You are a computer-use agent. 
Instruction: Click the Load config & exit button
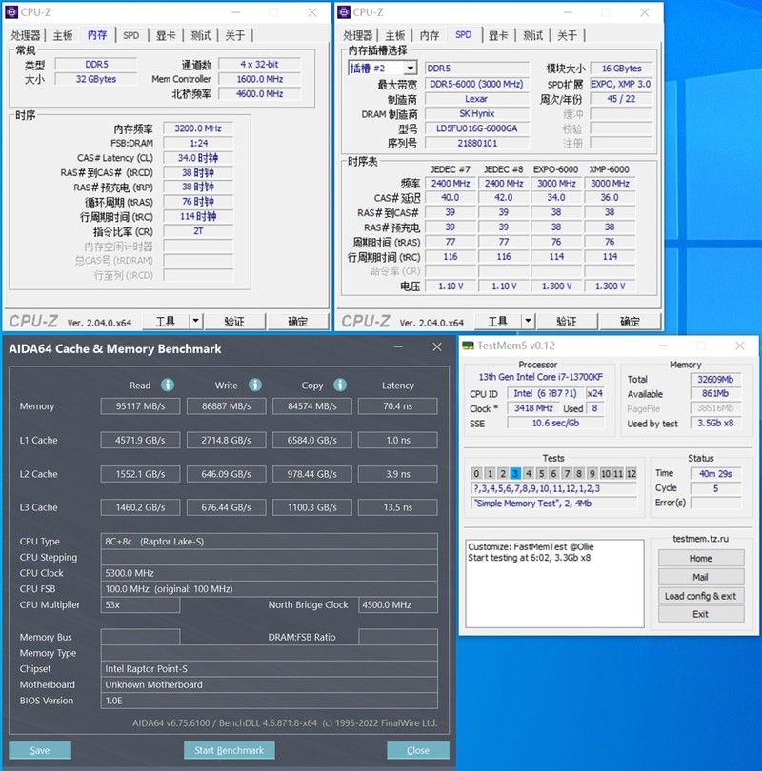[700, 596]
